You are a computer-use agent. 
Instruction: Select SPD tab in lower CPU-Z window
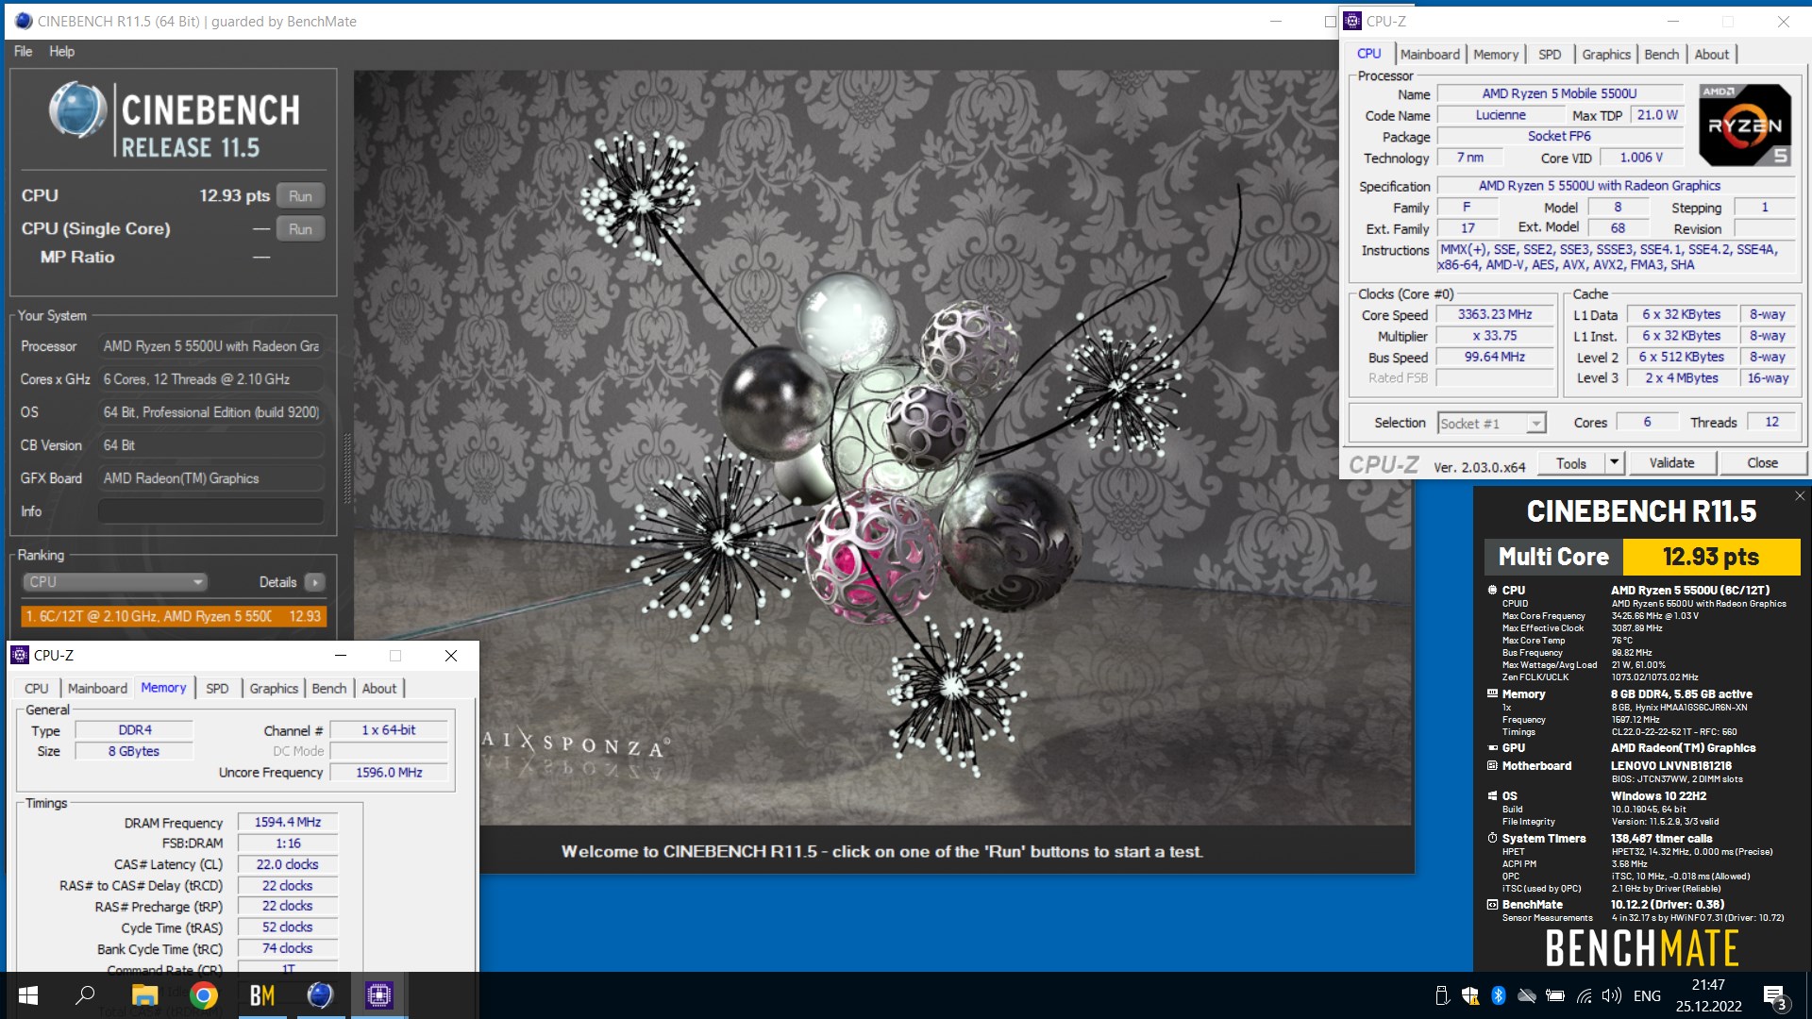coord(217,689)
